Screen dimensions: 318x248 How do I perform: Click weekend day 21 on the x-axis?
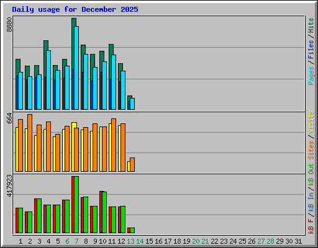pyautogui.click(x=205, y=241)
